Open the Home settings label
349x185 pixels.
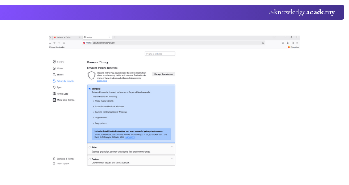(x=60, y=68)
